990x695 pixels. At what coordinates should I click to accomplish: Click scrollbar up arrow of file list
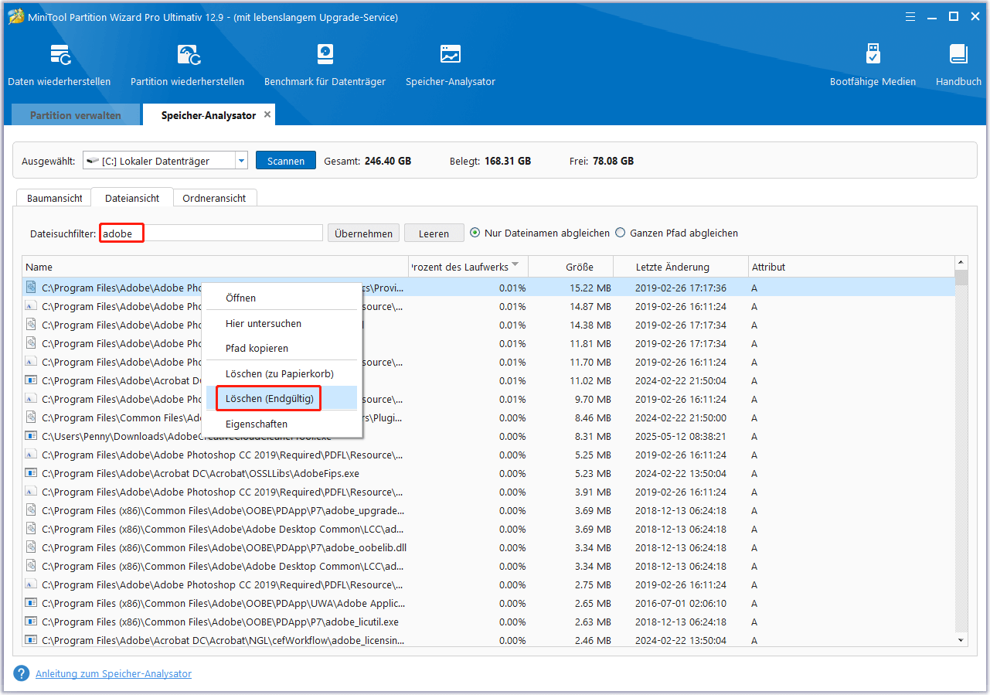click(x=961, y=263)
